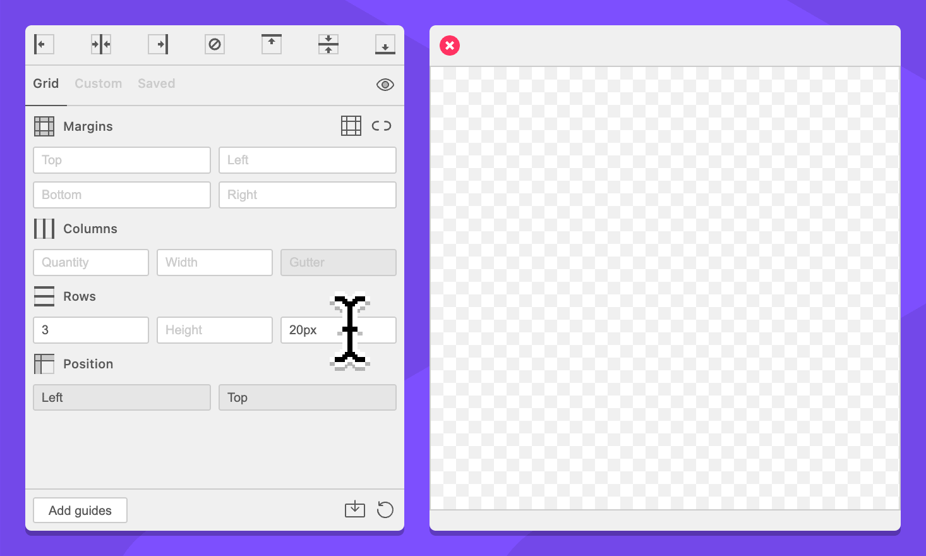Toggle linked margins icon
Viewport: 926px width, 556px height.
pyautogui.click(x=382, y=126)
